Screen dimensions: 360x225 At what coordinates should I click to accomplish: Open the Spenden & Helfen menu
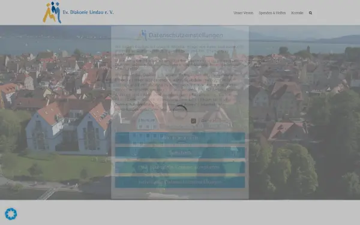pyautogui.click(x=272, y=13)
